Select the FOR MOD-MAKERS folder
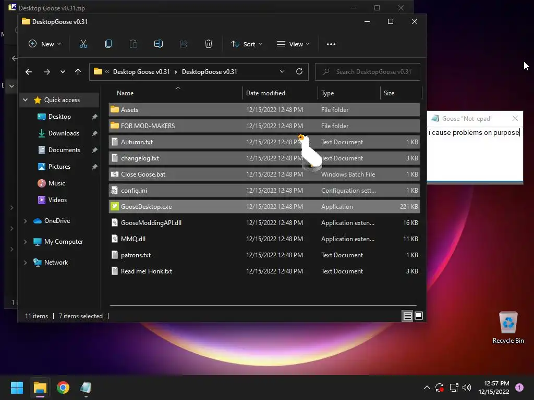 pyautogui.click(x=264, y=126)
